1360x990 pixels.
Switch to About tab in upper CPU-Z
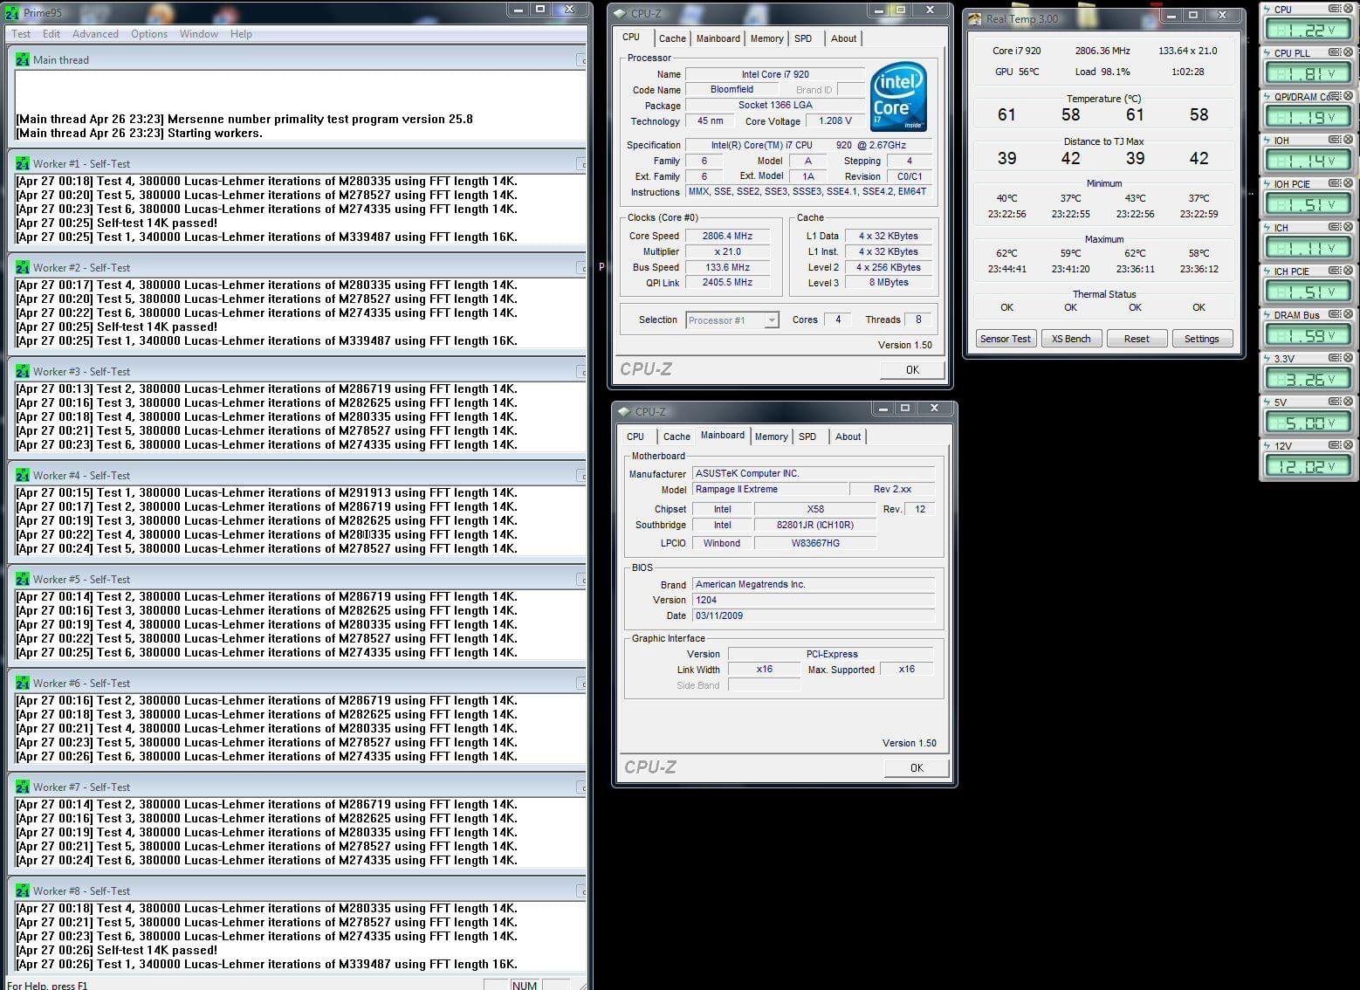pyautogui.click(x=843, y=38)
